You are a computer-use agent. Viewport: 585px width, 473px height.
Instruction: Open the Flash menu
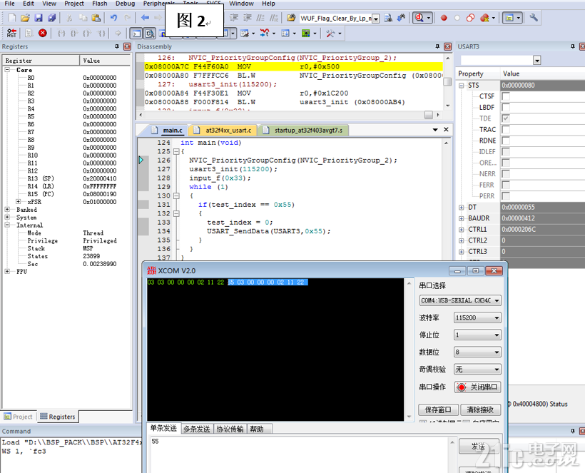coord(100,4)
